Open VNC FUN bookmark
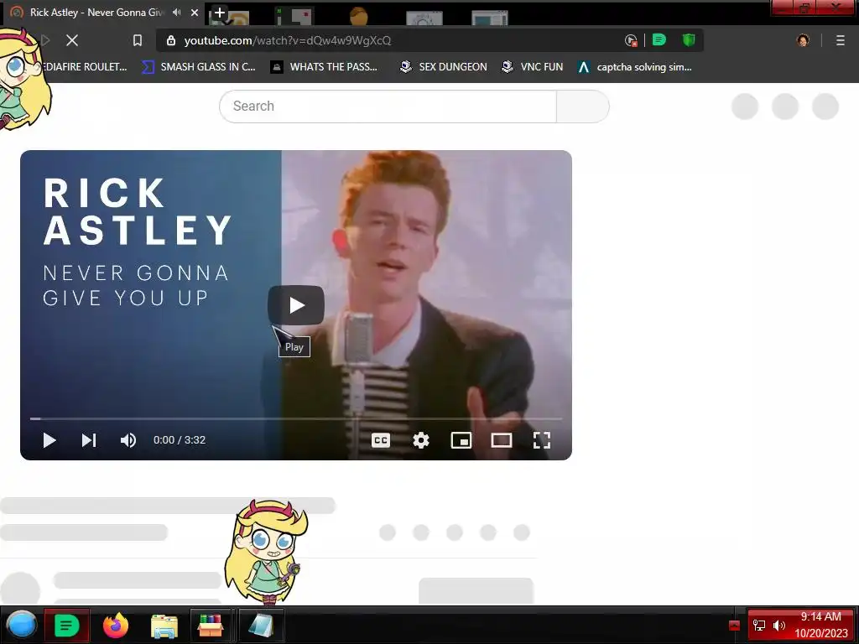Screen dimensions: 859x644 (533, 67)
